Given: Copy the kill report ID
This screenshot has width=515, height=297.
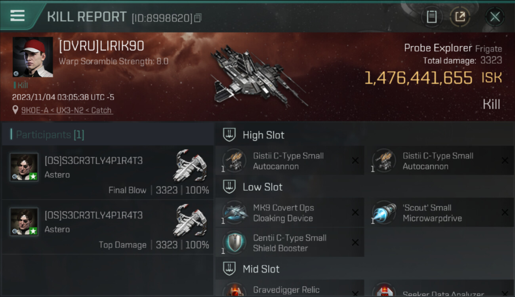Looking at the screenshot, I should point(197,18).
